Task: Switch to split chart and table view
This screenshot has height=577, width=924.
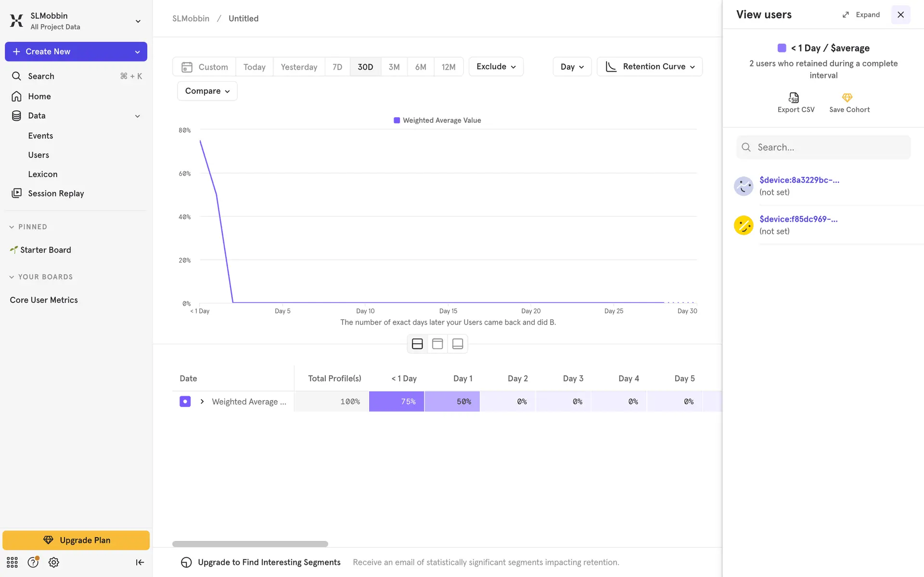Action: pyautogui.click(x=417, y=344)
